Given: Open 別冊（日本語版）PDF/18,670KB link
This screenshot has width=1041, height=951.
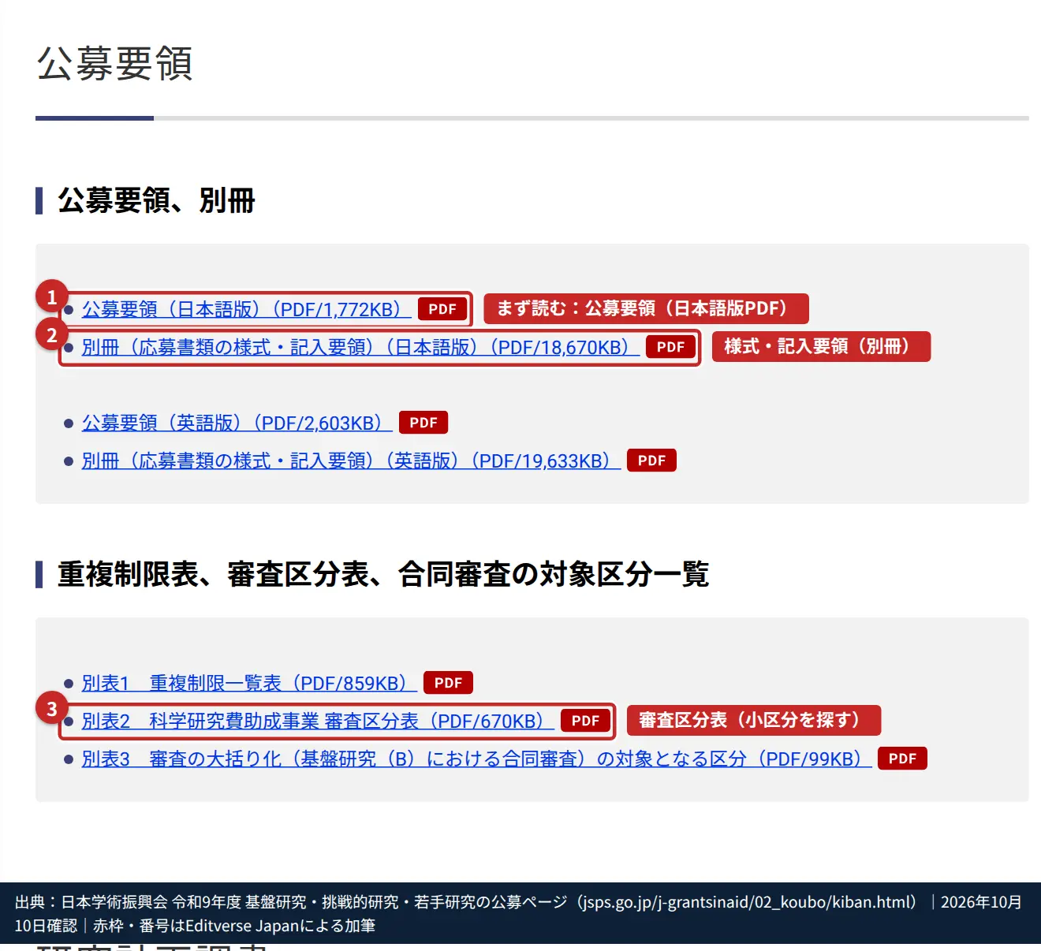Looking at the screenshot, I should pyautogui.click(x=360, y=347).
